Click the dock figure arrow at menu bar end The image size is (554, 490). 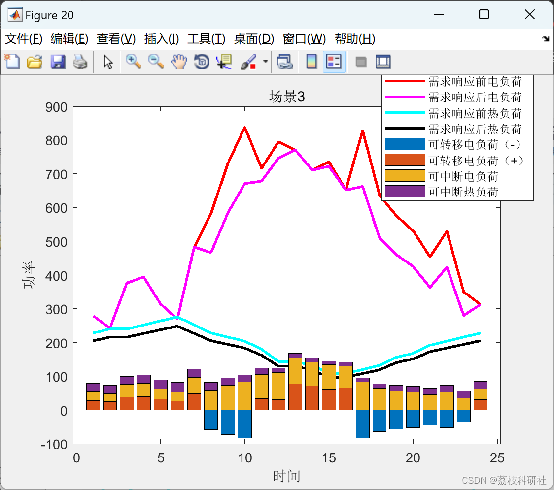coord(546,38)
